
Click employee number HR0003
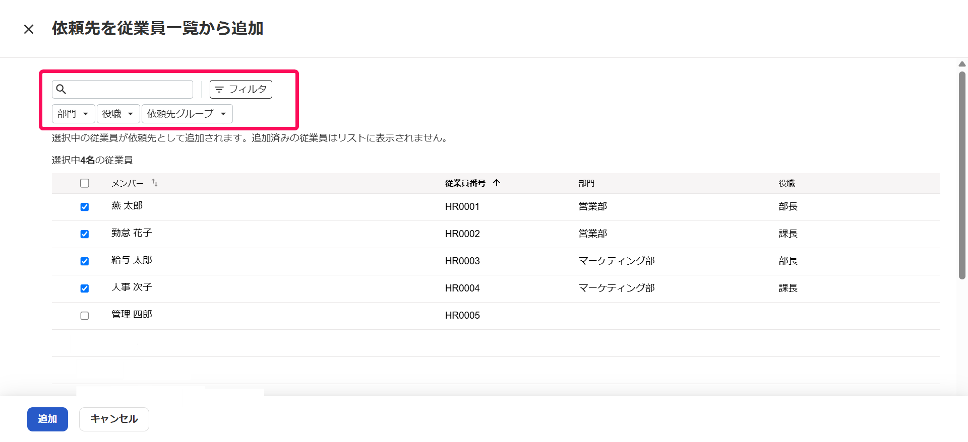462,261
